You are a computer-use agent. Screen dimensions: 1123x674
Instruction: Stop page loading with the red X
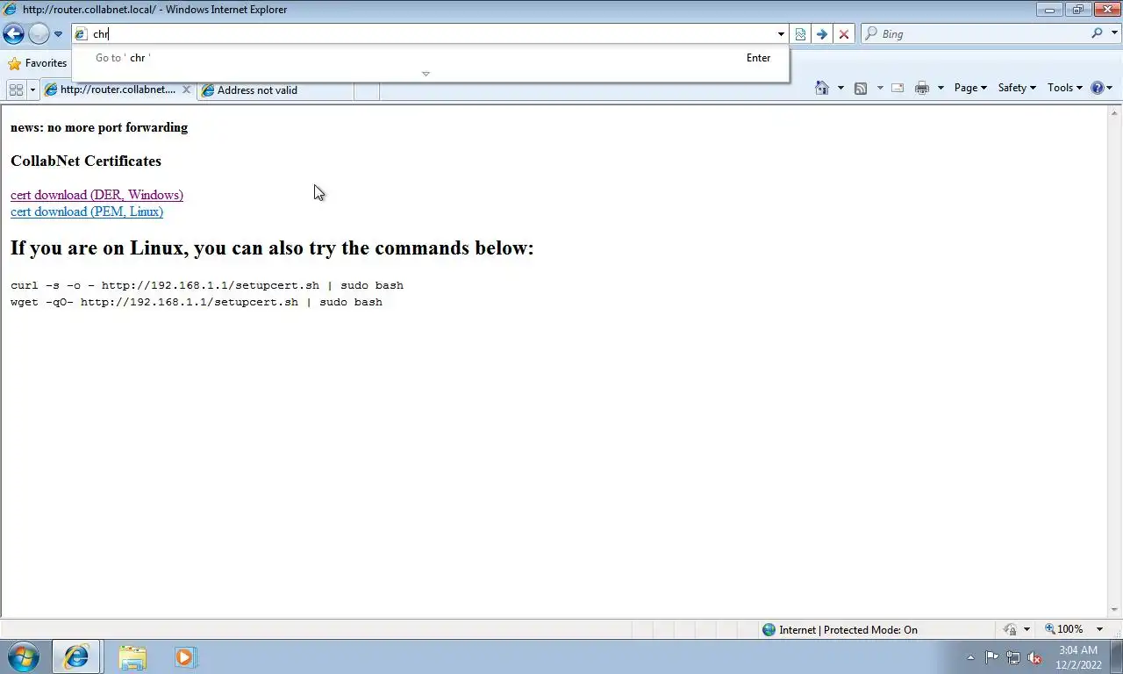[x=844, y=34]
